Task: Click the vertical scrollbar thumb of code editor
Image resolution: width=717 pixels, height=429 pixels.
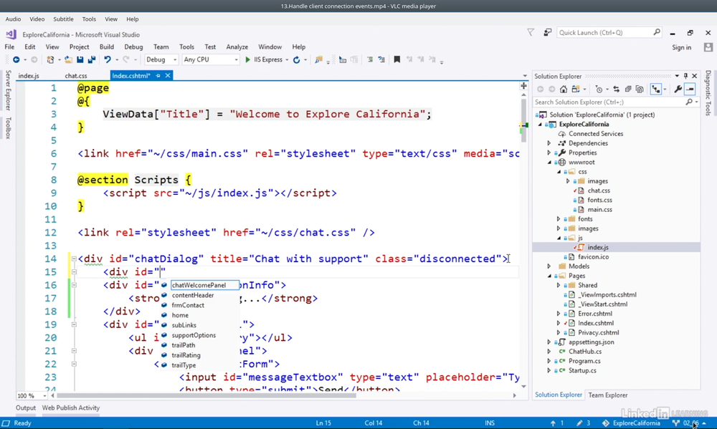Action: pos(523,120)
